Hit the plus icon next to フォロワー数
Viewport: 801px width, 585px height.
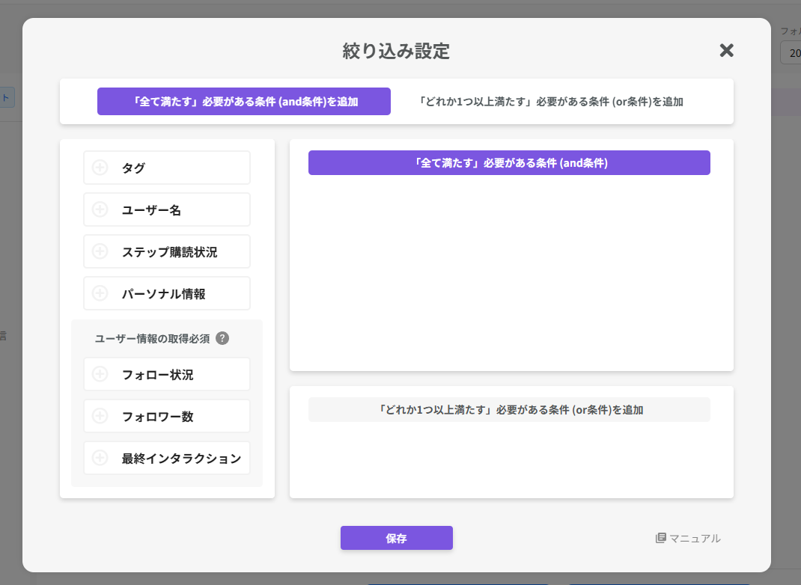tap(100, 416)
